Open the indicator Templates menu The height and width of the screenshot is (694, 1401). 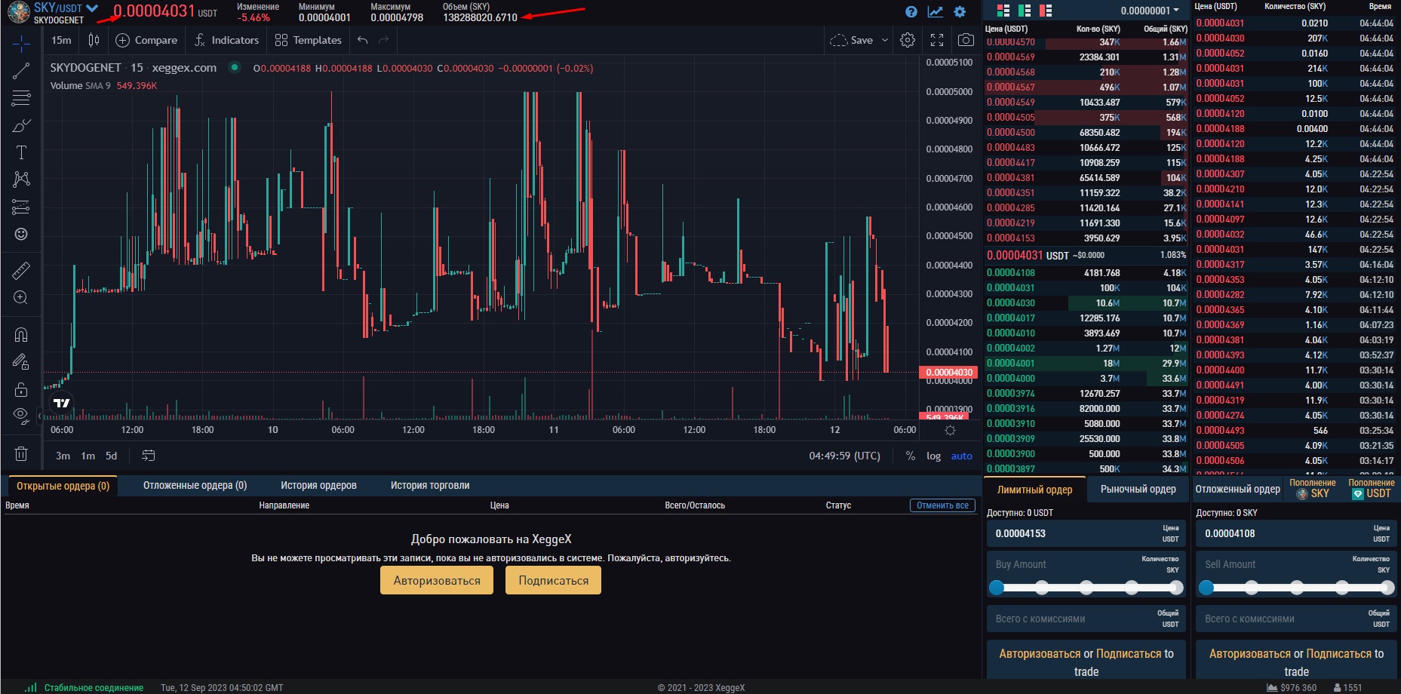tap(309, 40)
